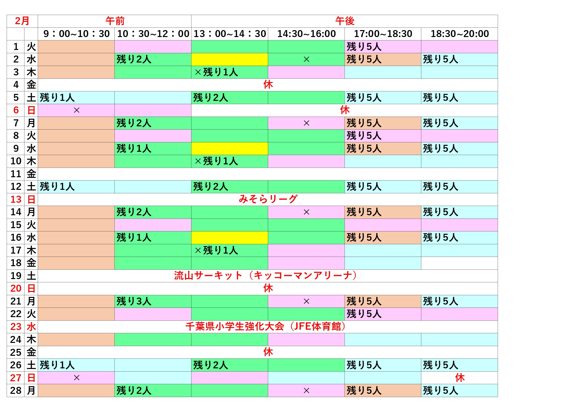This screenshot has height=410, width=580.
Task: Click the × mark on the 2nd
Action: coord(306,60)
